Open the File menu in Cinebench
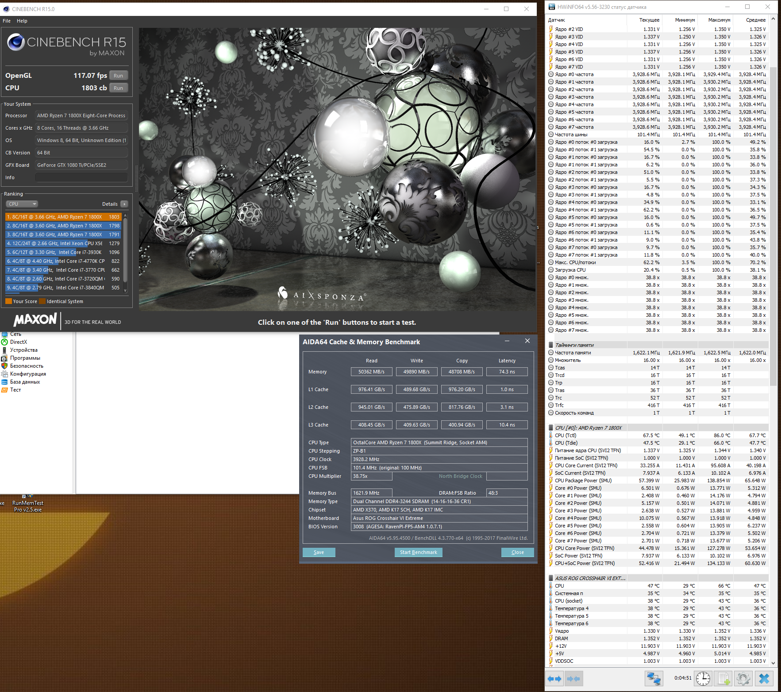The height and width of the screenshot is (692, 781). [x=7, y=21]
